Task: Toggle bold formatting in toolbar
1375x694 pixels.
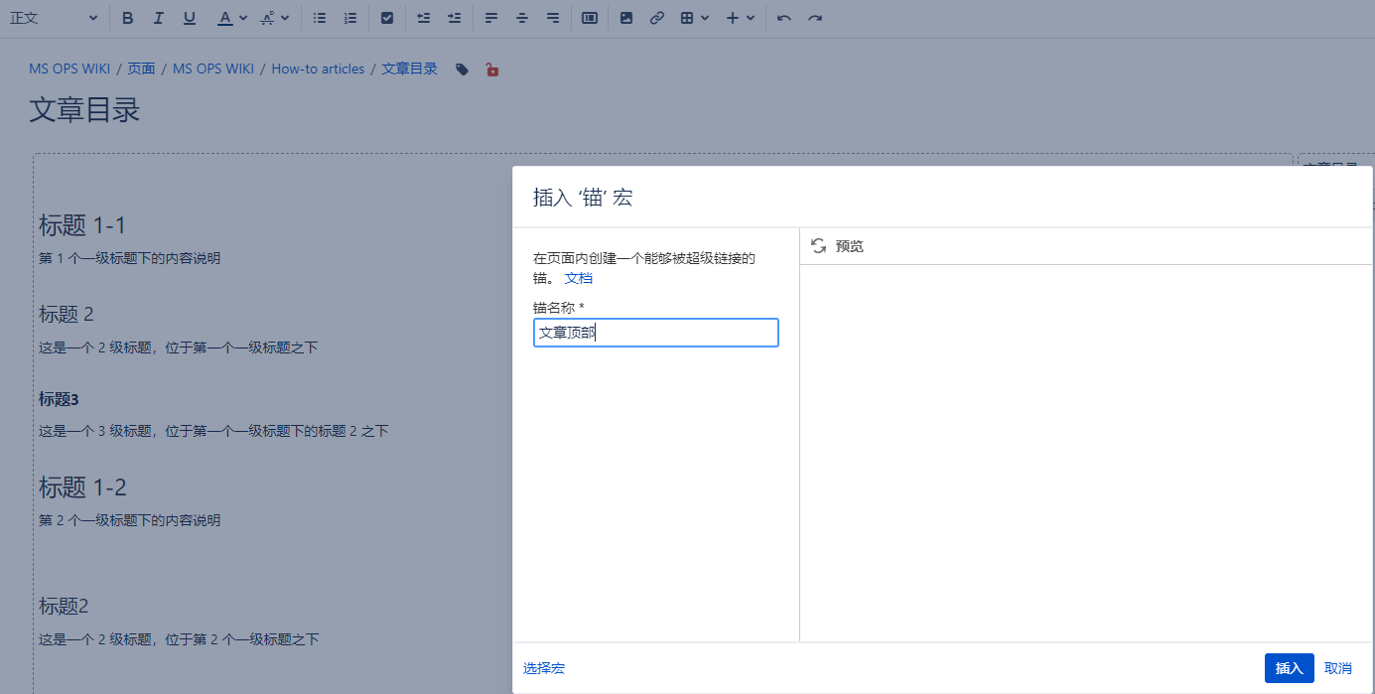Action: coord(127,18)
